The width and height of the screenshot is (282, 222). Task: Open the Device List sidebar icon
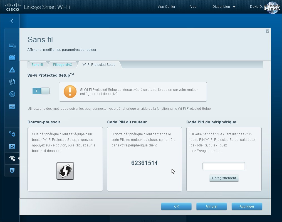[12, 46]
